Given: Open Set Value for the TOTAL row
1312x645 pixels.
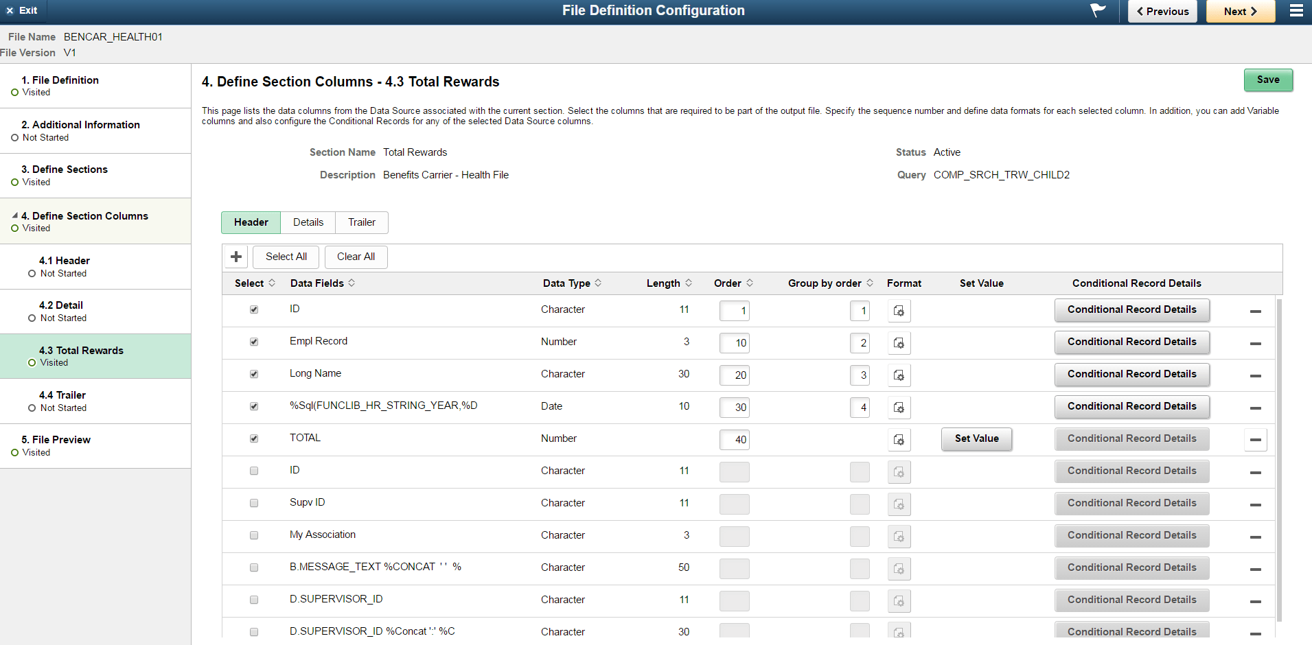Looking at the screenshot, I should tap(976, 438).
